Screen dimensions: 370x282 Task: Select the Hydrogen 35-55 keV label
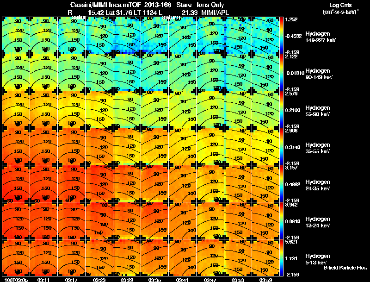click(318, 148)
